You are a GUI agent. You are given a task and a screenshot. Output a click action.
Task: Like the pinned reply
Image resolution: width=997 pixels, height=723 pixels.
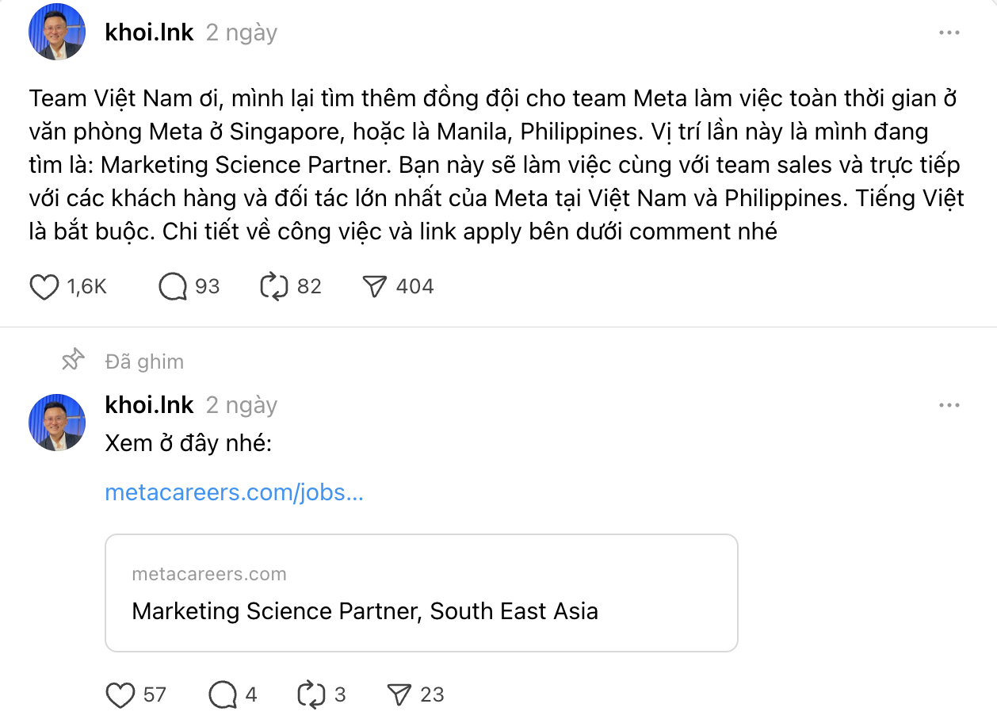point(120,694)
